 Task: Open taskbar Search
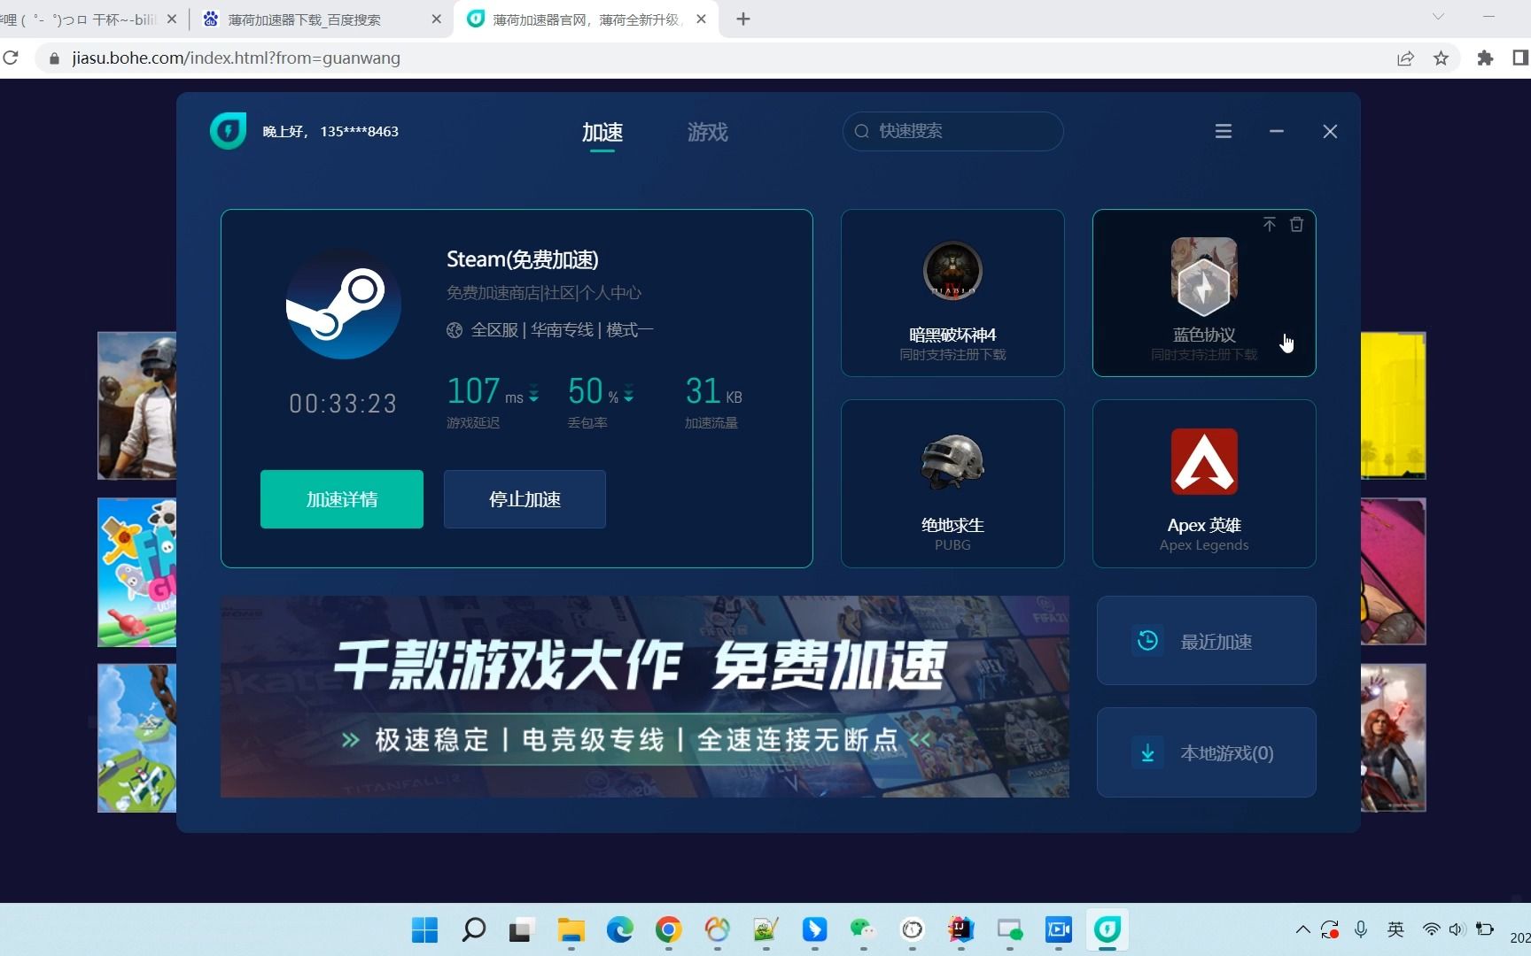(x=474, y=929)
